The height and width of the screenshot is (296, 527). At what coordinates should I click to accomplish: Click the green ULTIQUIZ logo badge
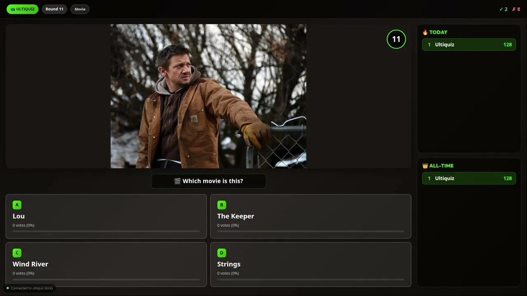[x=22, y=9]
